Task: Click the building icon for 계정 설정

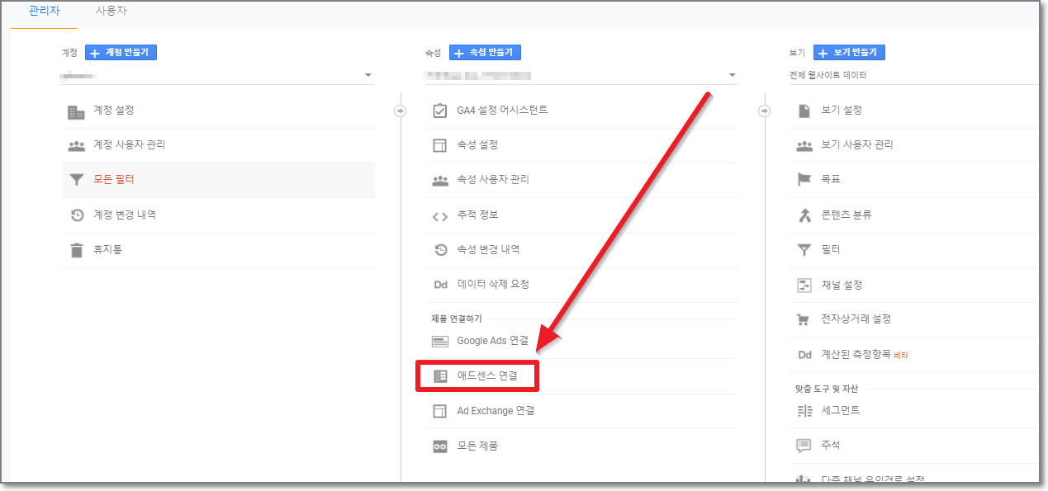Action: (76, 111)
